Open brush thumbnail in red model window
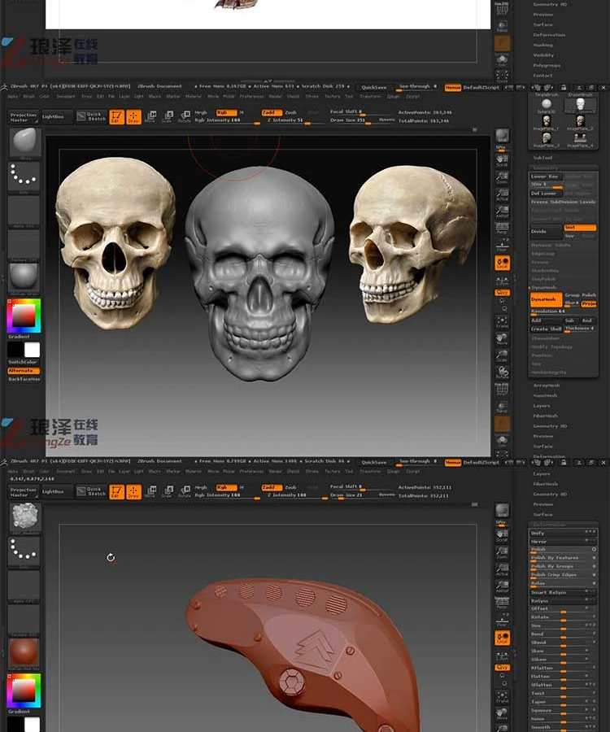Screen dimensions: 610x732 pos(24,516)
